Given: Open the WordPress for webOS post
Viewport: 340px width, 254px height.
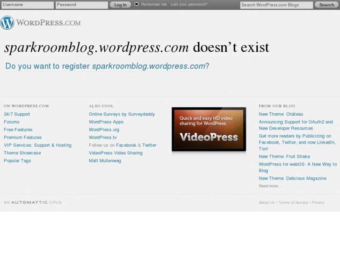Looking at the screenshot, I should click(x=298, y=167).
